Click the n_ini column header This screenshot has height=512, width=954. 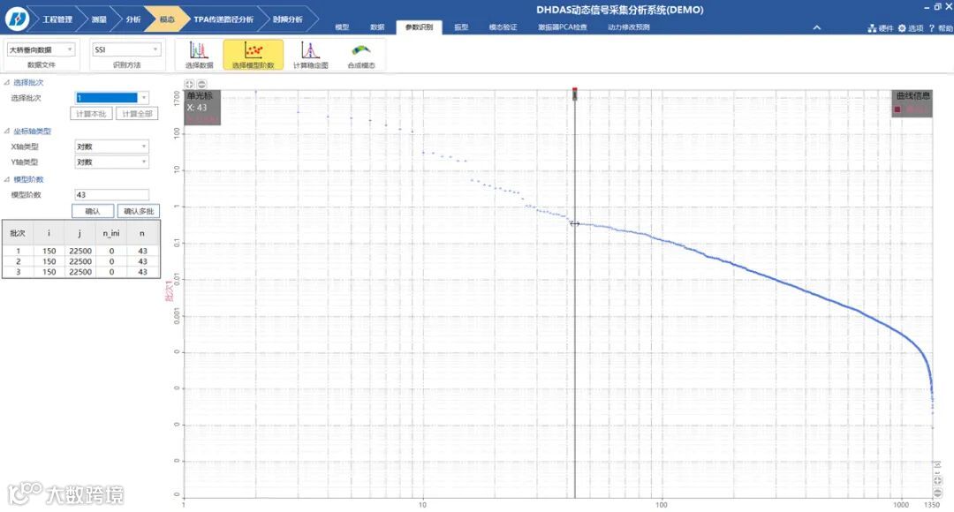(x=111, y=233)
